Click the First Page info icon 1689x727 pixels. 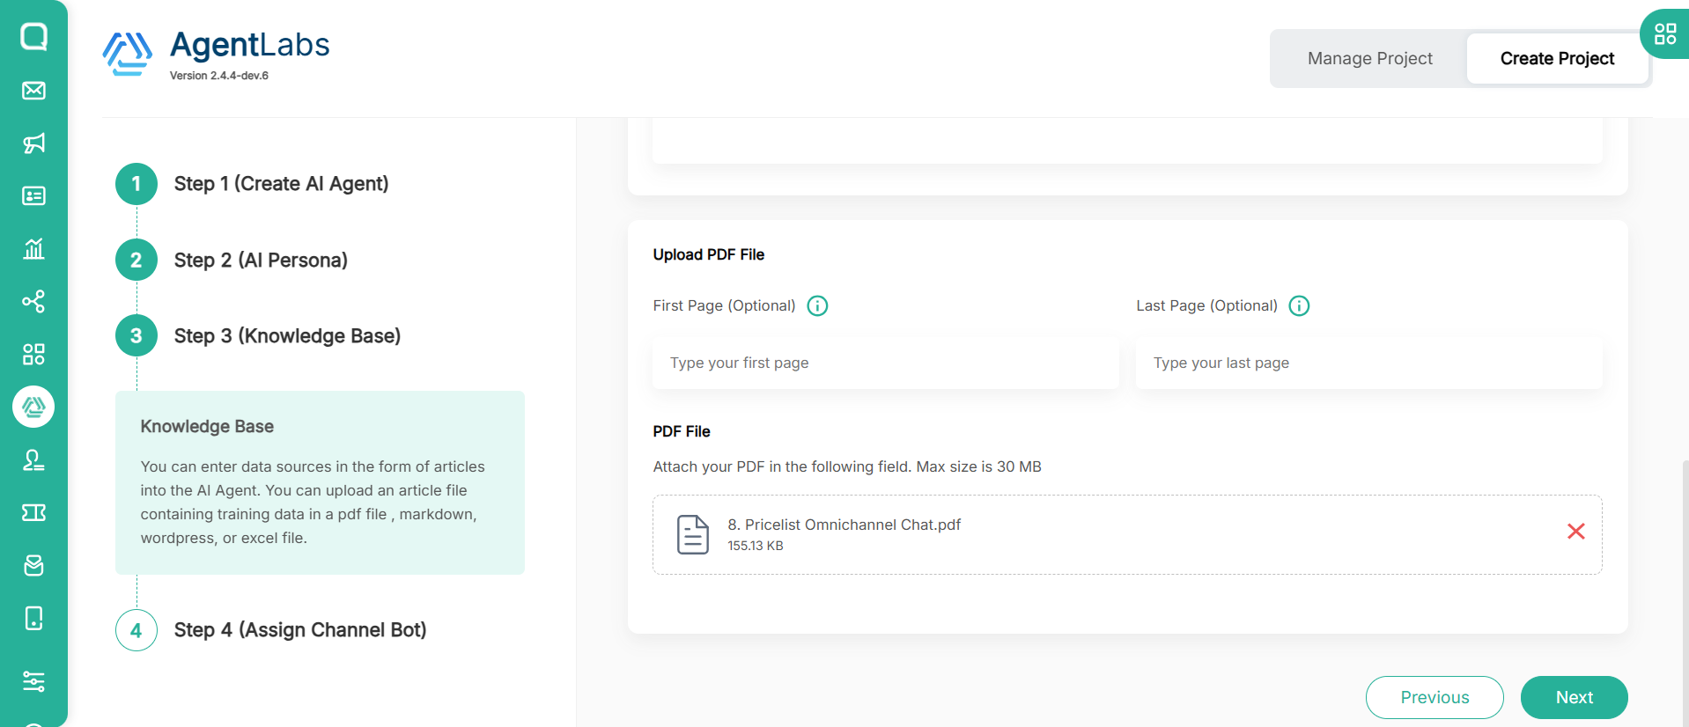coord(817,305)
